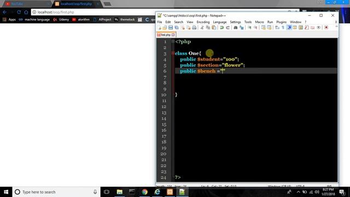
Task: Open the Edit menu
Action: click(168, 22)
